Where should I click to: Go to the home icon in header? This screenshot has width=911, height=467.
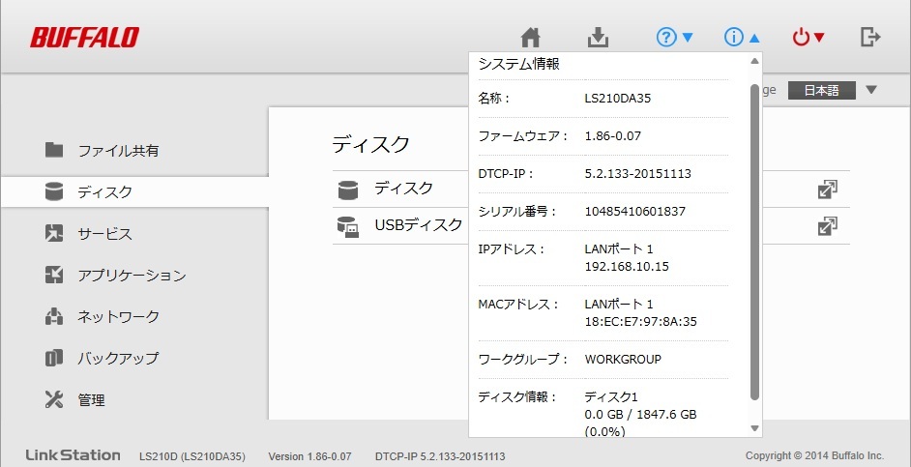(530, 37)
